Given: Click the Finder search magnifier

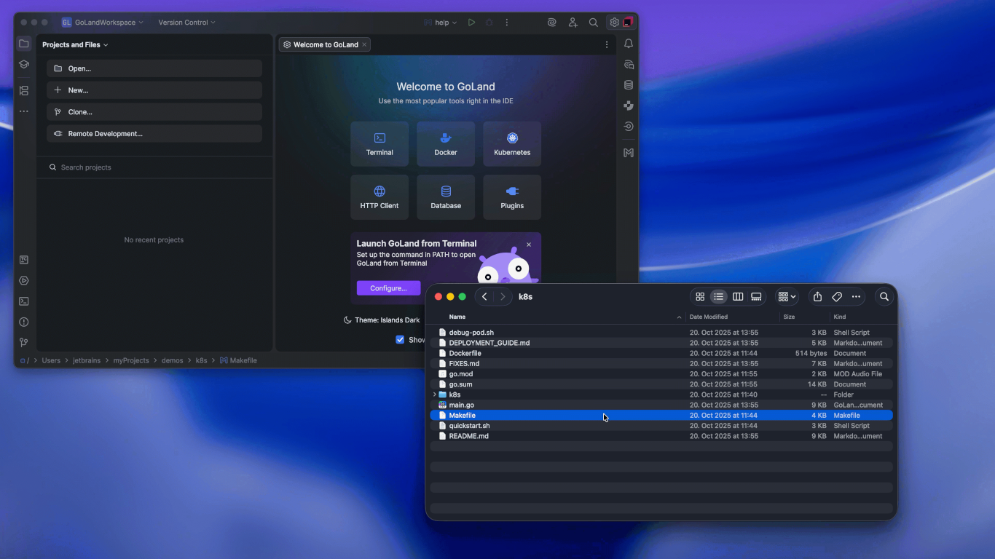Looking at the screenshot, I should [884, 297].
